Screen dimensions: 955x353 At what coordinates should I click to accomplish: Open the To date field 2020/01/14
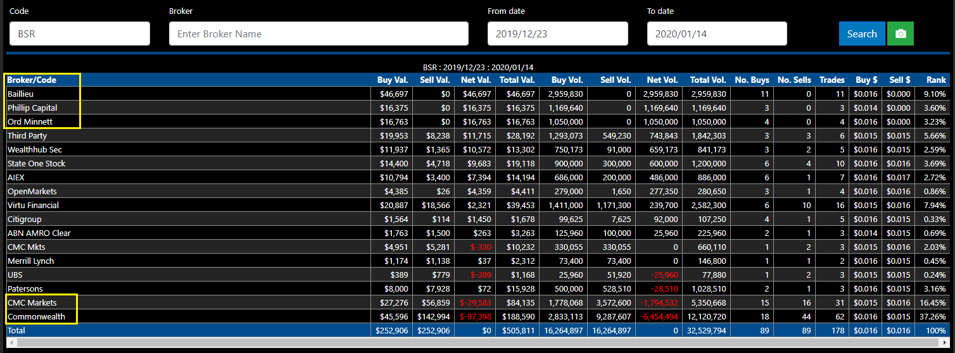coord(717,34)
